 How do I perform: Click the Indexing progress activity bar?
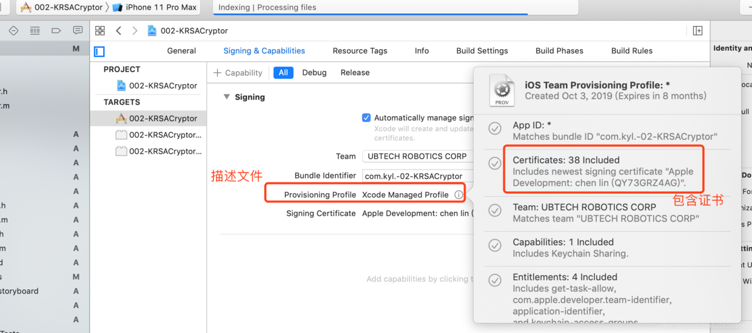pos(395,7)
